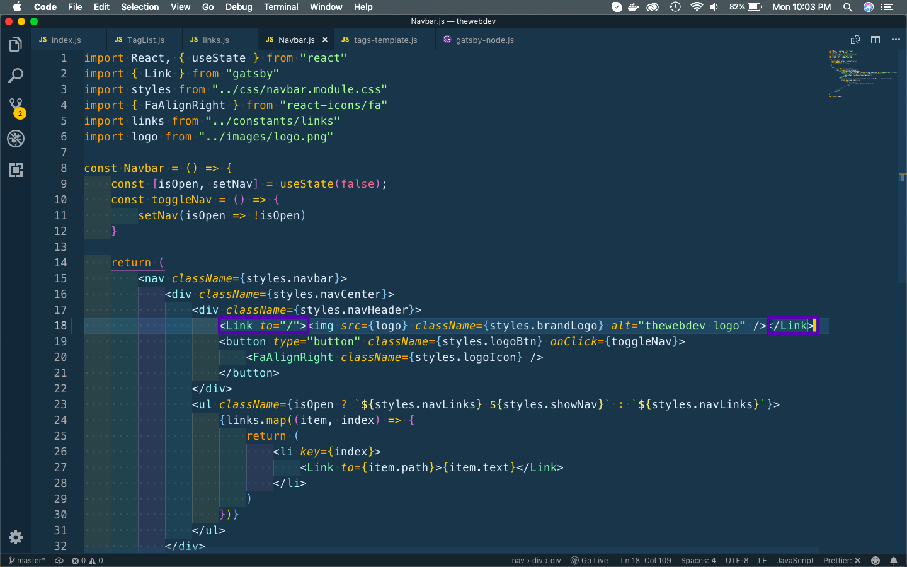
Task: Open the Debug menu
Action: coord(239,7)
